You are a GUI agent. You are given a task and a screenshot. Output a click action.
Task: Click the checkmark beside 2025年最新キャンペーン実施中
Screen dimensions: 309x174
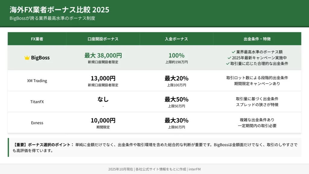click(229, 58)
